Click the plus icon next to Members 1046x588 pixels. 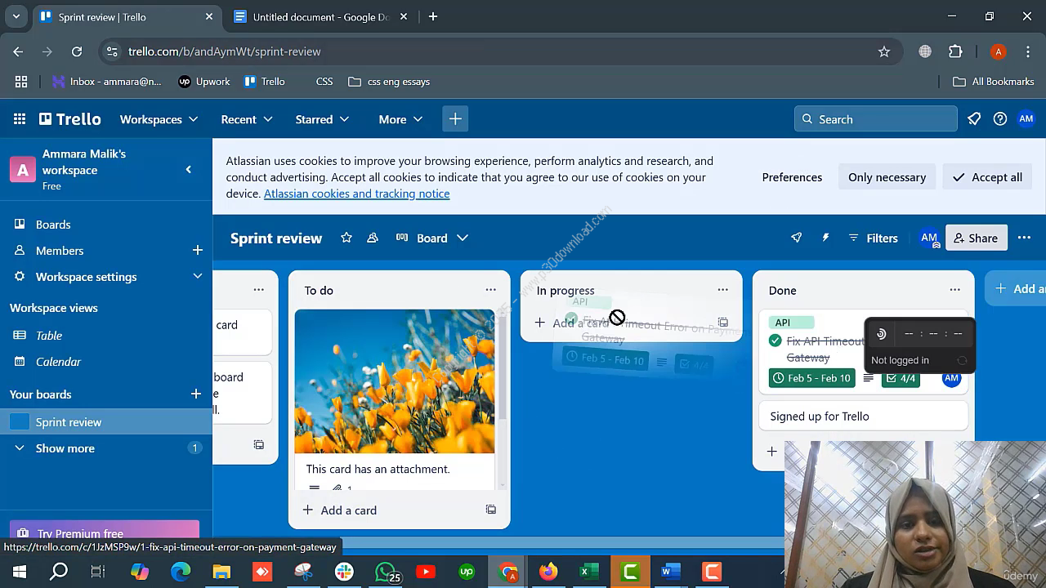pos(197,250)
